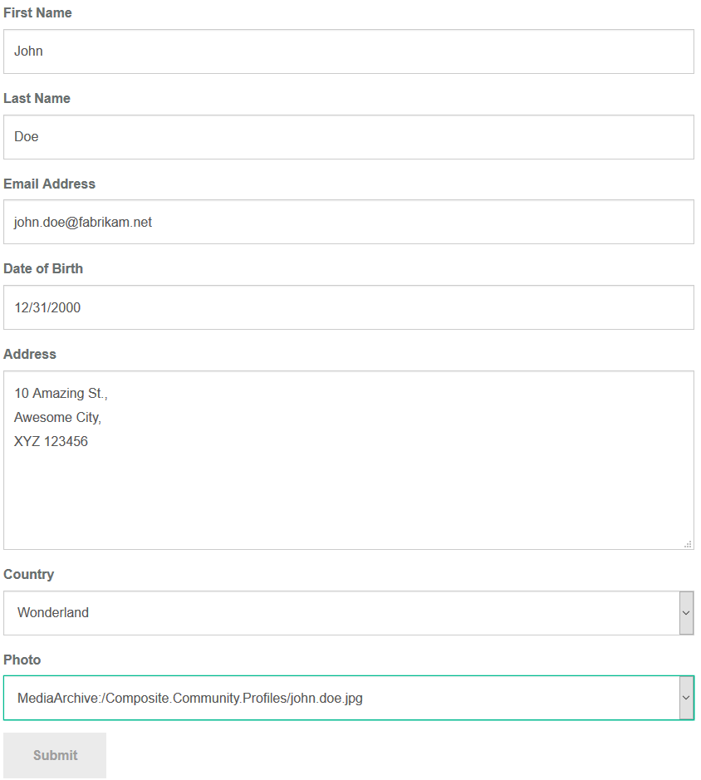The width and height of the screenshot is (701, 780).
Task: Click the blank area of the Address textarea
Action: pos(348,498)
